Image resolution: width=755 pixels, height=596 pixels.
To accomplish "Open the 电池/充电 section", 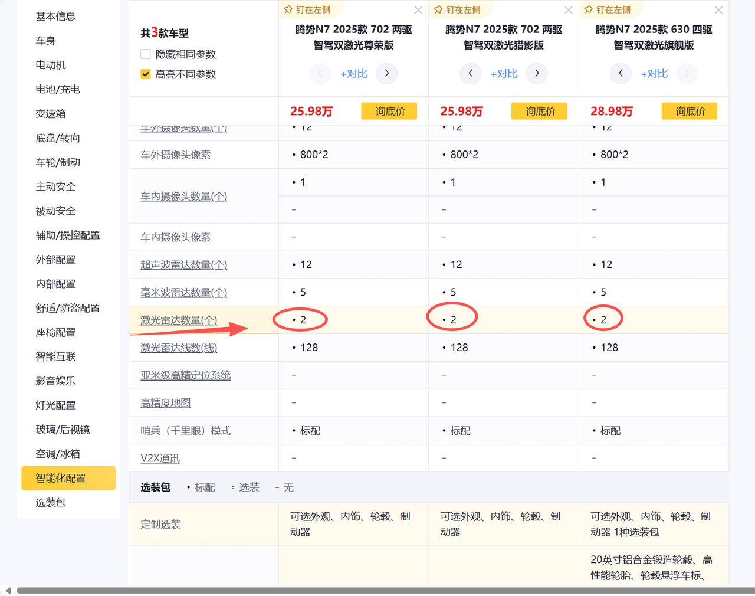I will 58,89.
